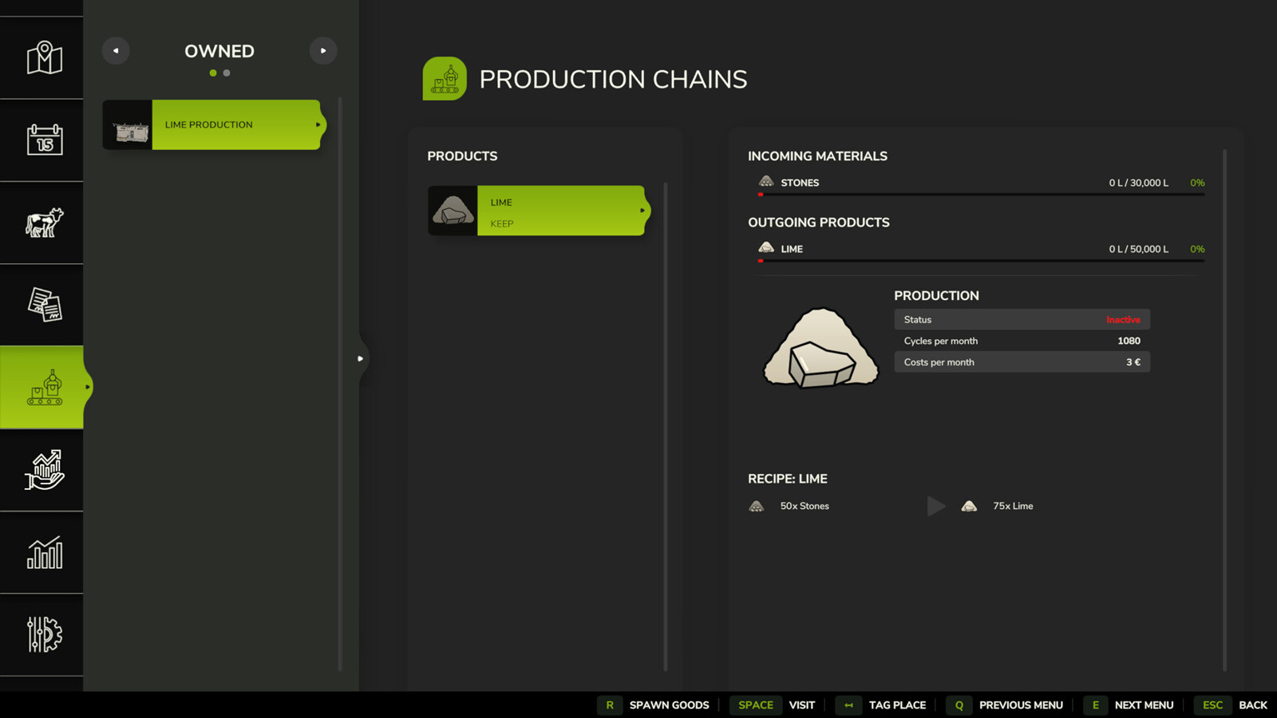Screen dimensions: 1277x718
Task: Click Visit in the bottom bar
Action: (801, 705)
